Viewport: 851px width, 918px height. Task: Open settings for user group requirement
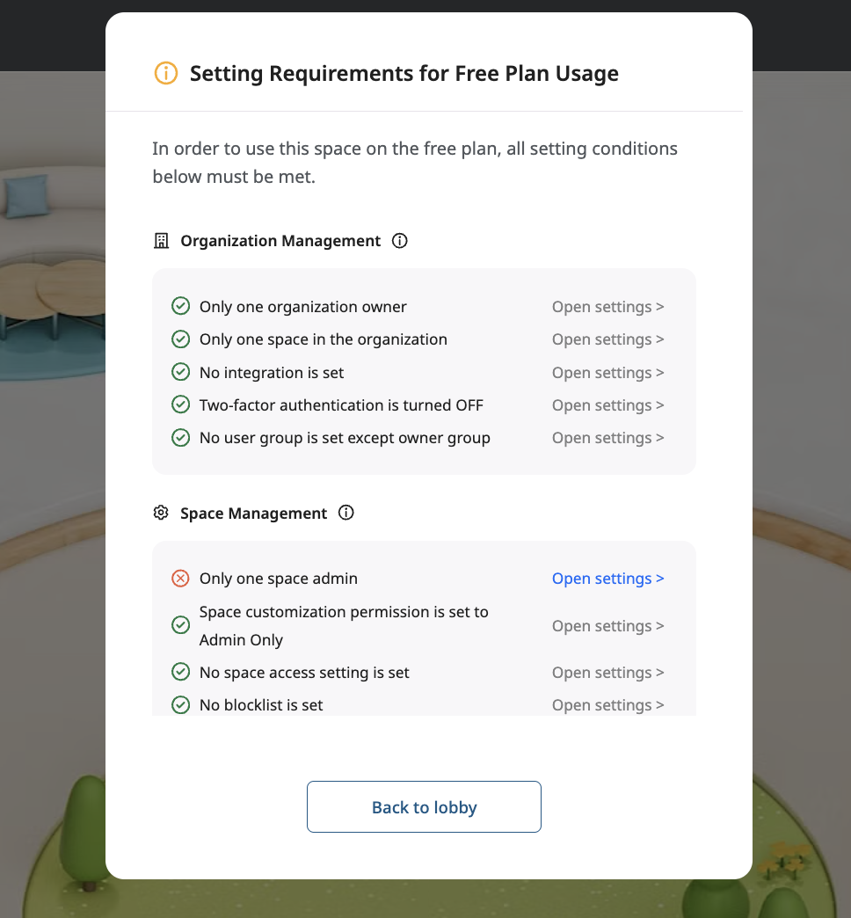click(x=607, y=438)
